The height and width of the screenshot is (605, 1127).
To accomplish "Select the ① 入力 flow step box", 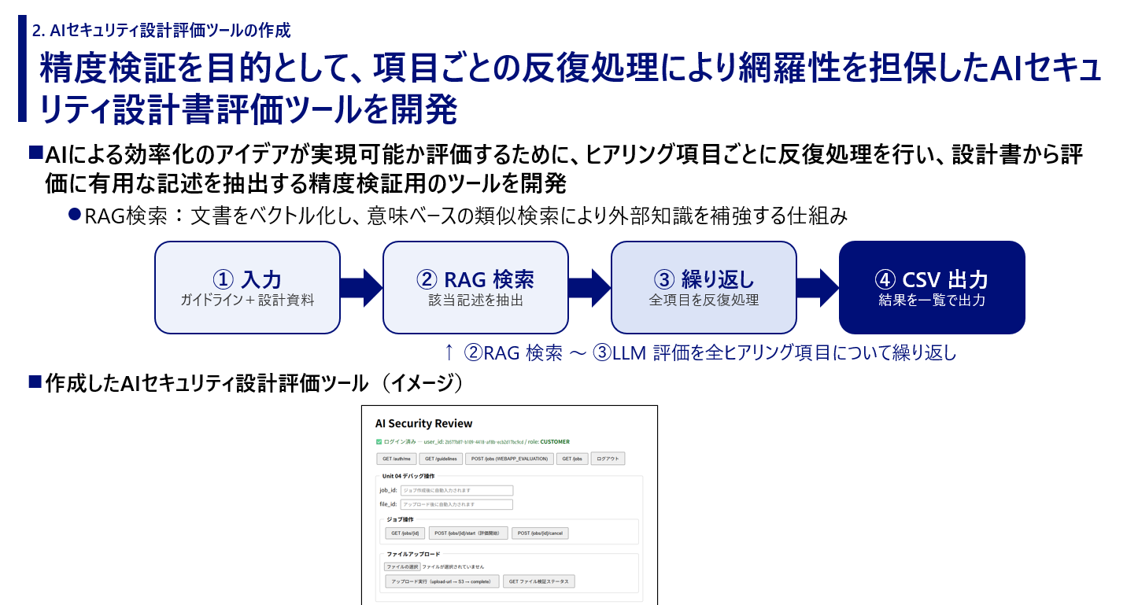I will point(247,288).
